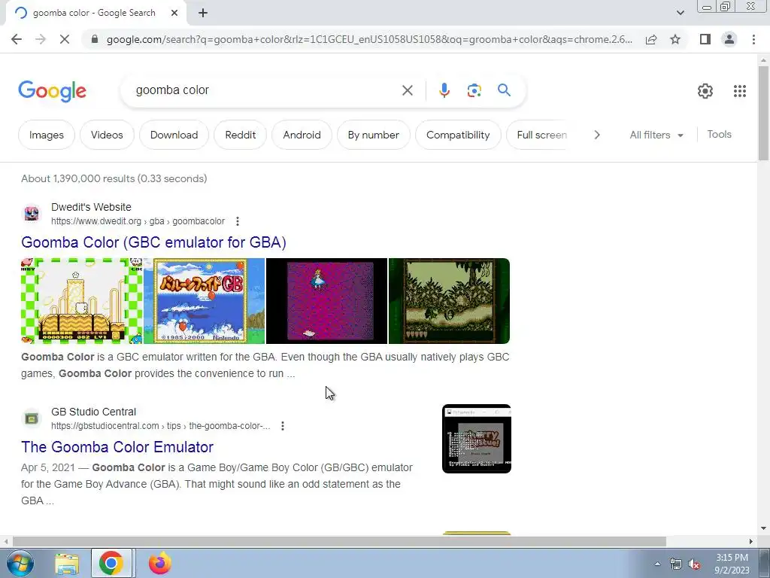Open more options for GB Studio Central result
This screenshot has width=770, height=578.
283,426
